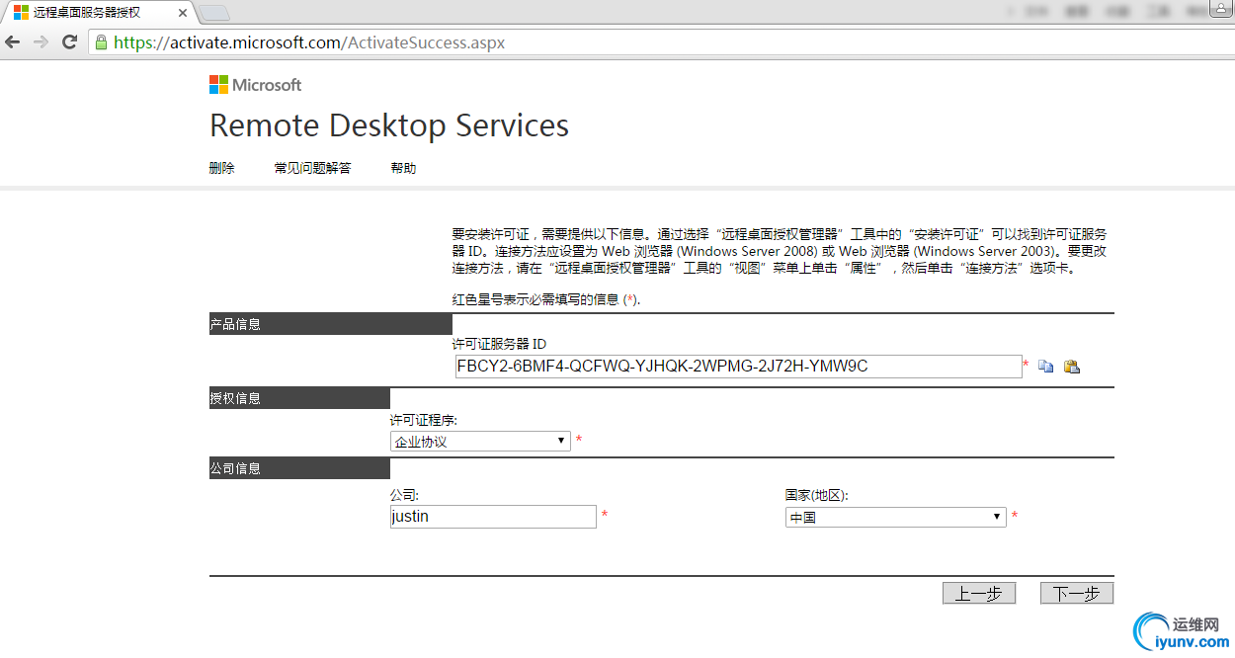Click the 产品信息 section header

click(331, 324)
